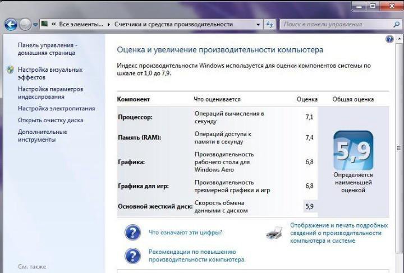Click the Forward navigation arrow button

(x=25, y=25)
